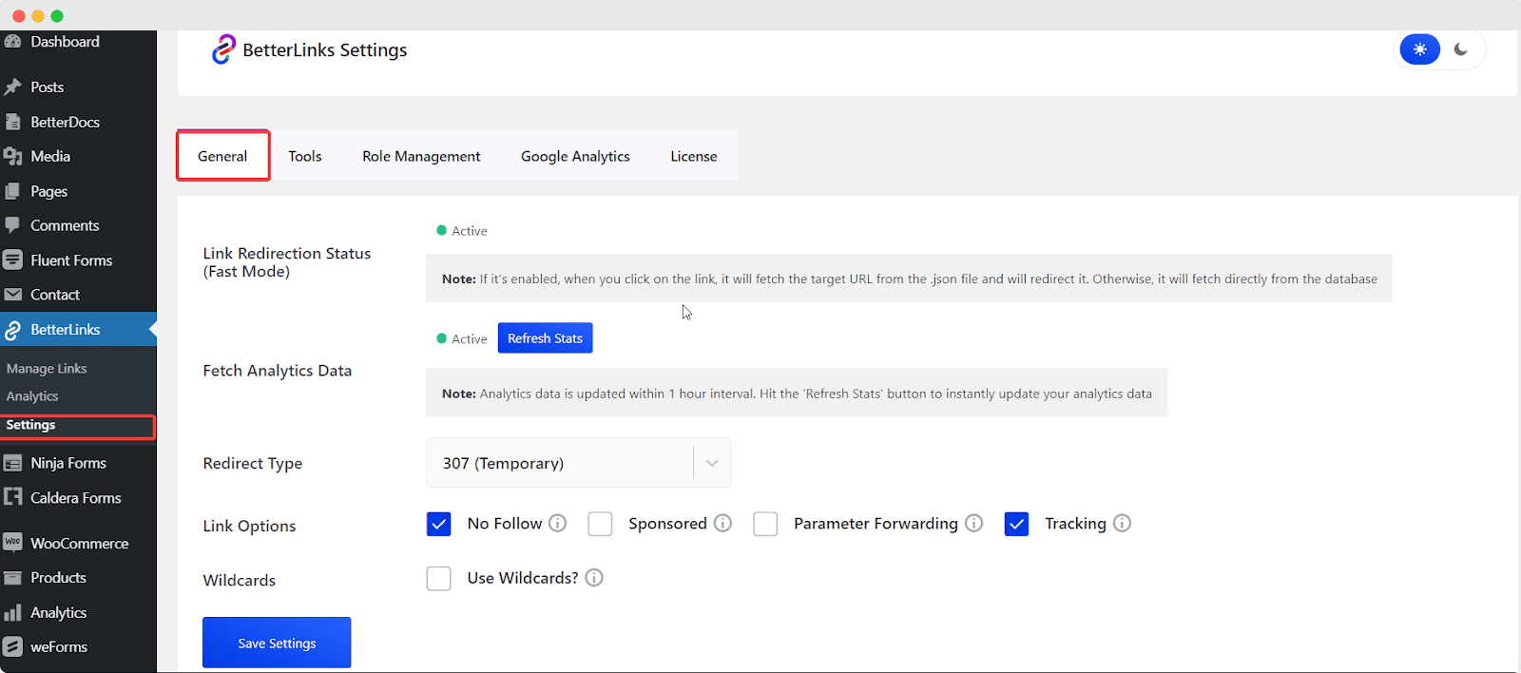
Task: Switch to Role Management tab
Action: (421, 156)
